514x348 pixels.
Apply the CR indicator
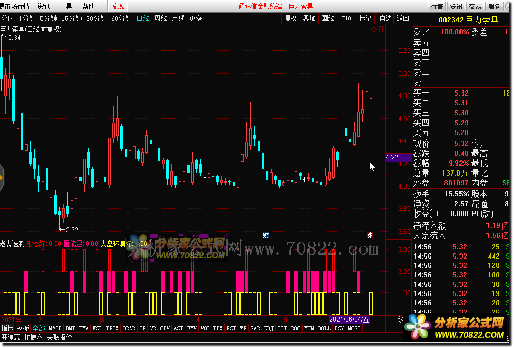[143, 328]
